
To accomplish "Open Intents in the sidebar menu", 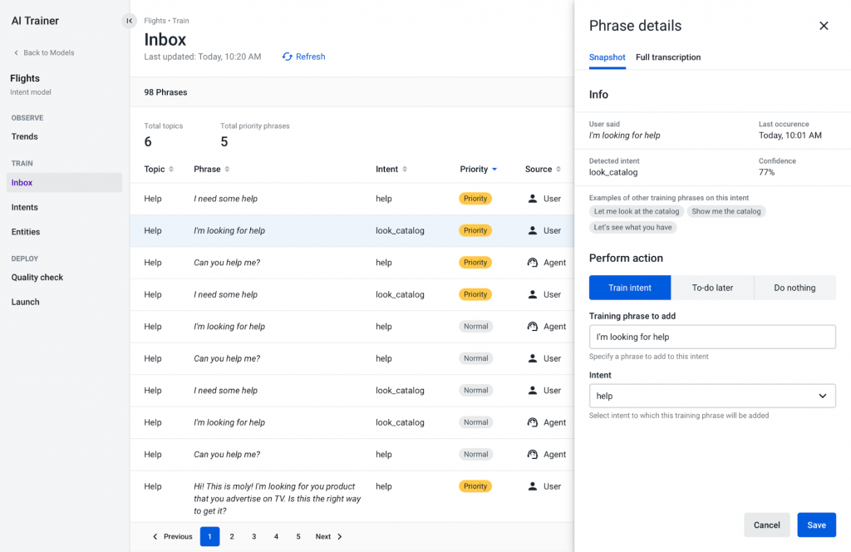I will point(25,207).
